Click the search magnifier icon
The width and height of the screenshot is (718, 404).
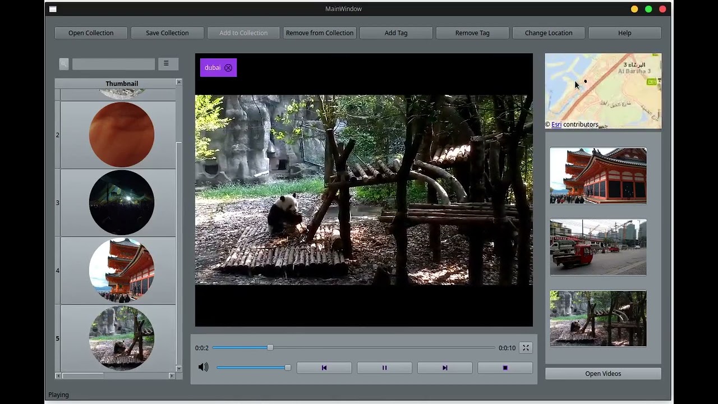point(64,64)
